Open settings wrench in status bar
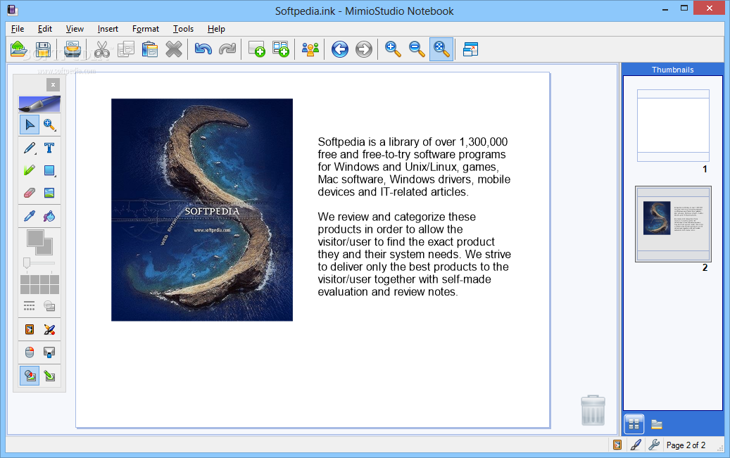 coord(654,445)
